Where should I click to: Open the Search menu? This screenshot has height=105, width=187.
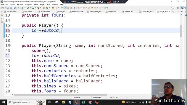[x=36, y=5]
